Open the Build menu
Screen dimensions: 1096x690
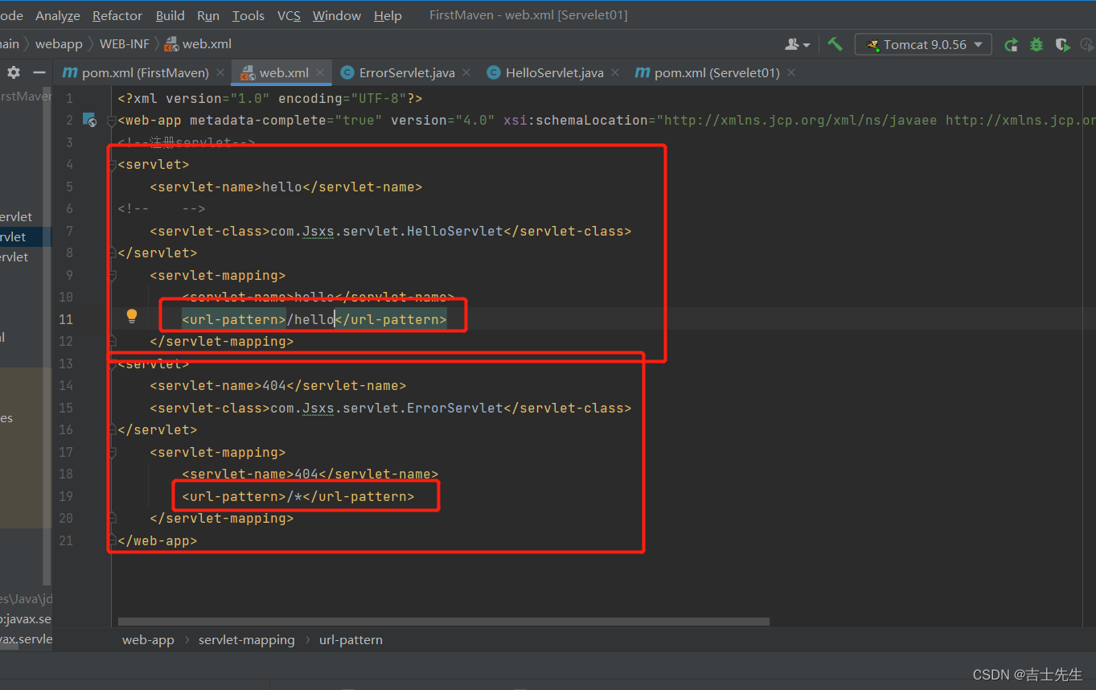[170, 15]
